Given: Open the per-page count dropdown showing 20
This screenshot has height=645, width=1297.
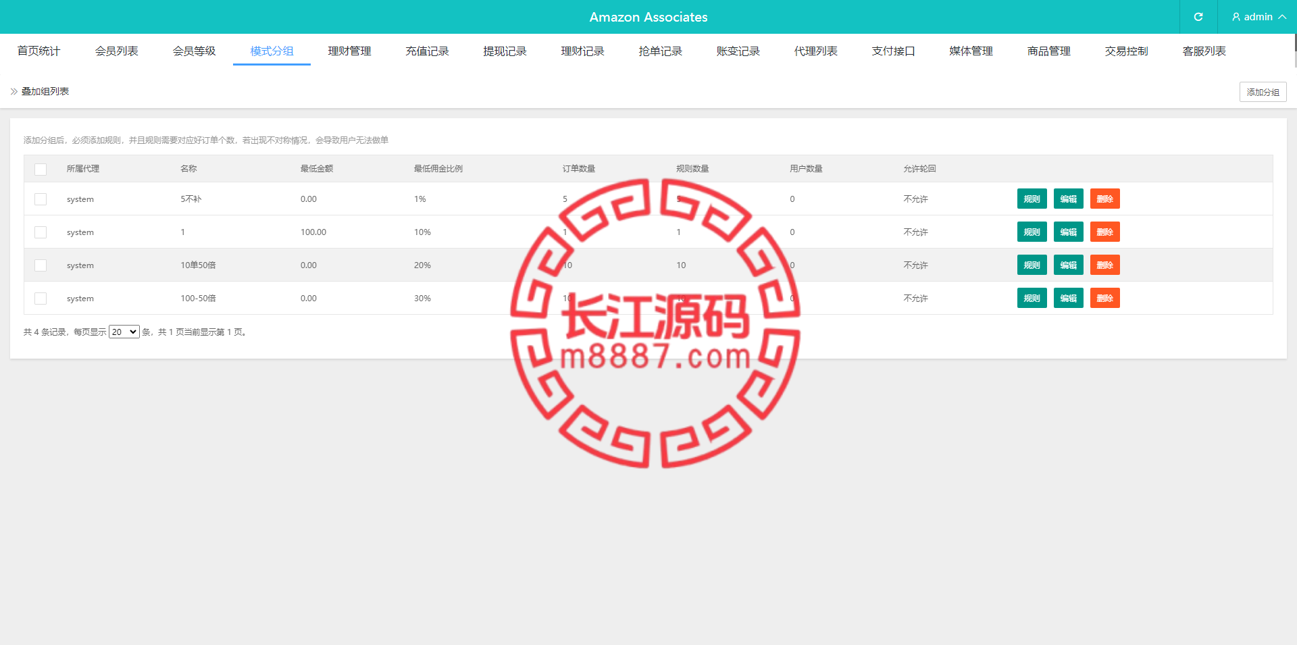Looking at the screenshot, I should click(x=124, y=332).
